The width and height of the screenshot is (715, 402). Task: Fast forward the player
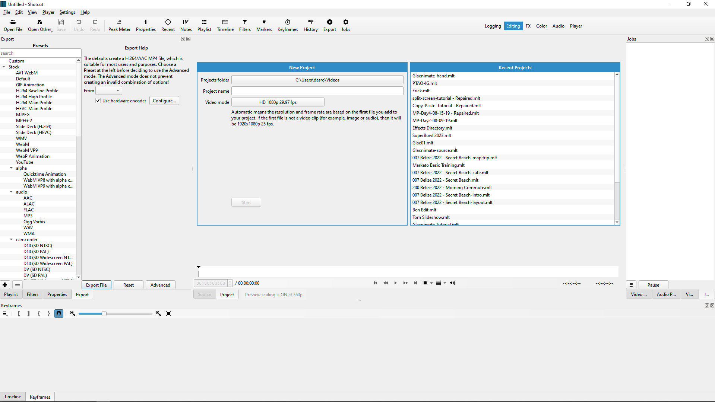point(405,283)
